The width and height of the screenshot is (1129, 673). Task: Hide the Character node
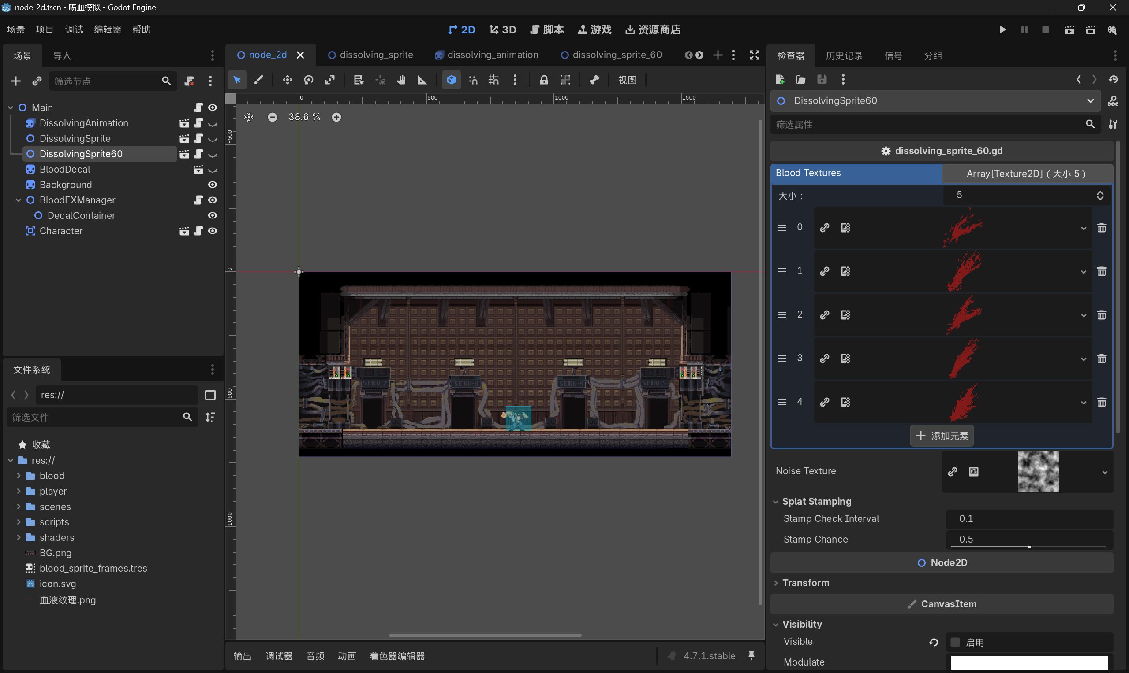(x=213, y=231)
